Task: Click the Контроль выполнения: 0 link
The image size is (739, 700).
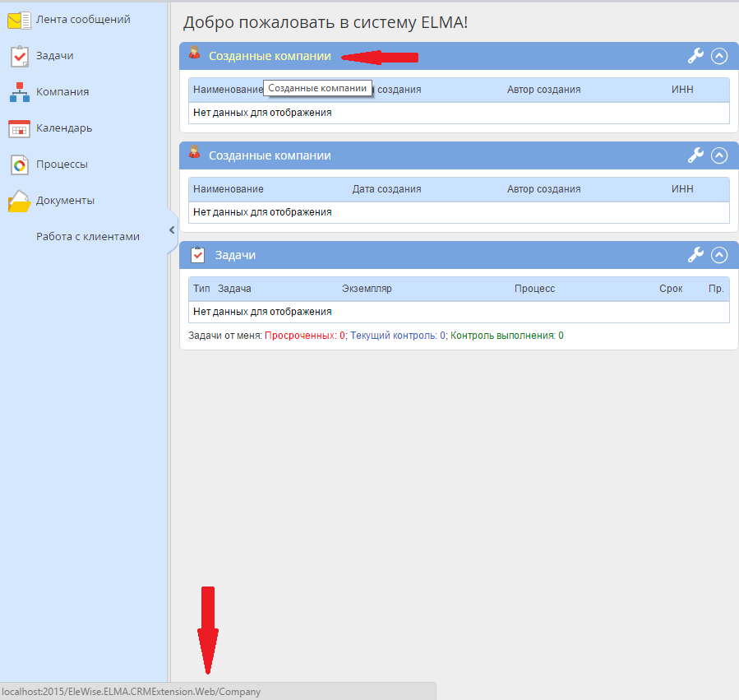Action: tap(506, 336)
